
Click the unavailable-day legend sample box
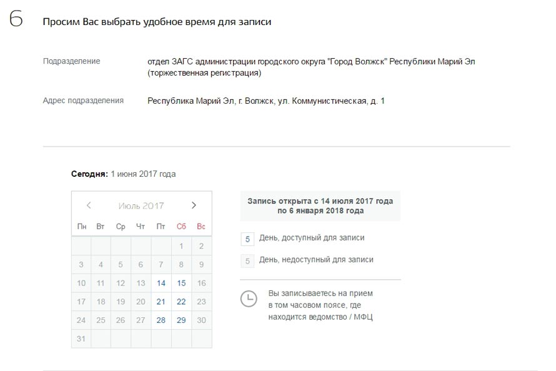coord(247,261)
